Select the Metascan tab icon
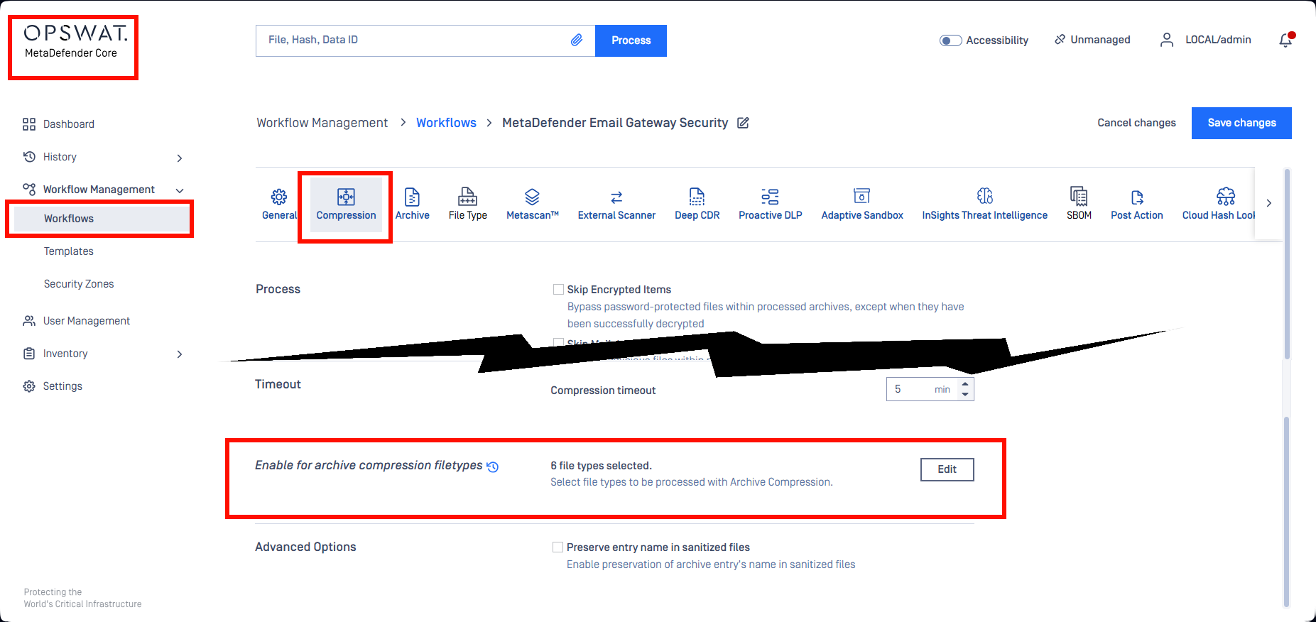This screenshot has width=1316, height=622. coord(532,197)
